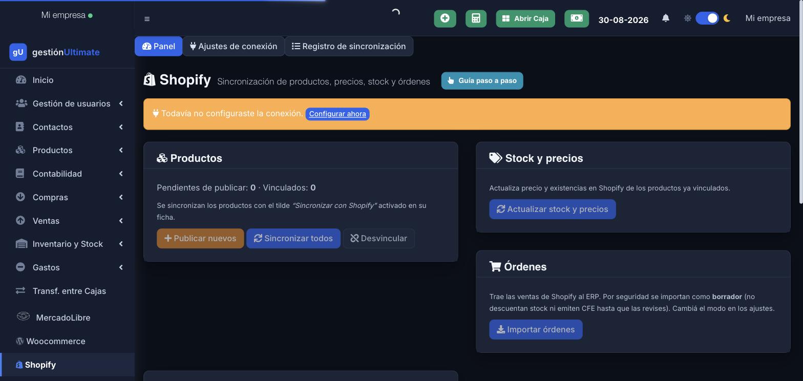Click the Productos cubes icon in sidebar
Image resolution: width=803 pixels, height=381 pixels.
(x=20, y=150)
